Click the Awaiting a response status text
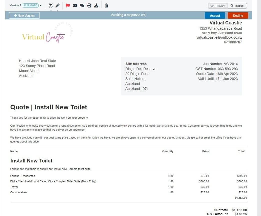The width and height of the screenshot is (261, 216). (128, 15)
